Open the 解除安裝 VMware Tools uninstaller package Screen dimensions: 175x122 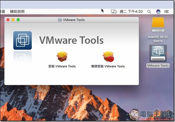click(x=108, y=57)
